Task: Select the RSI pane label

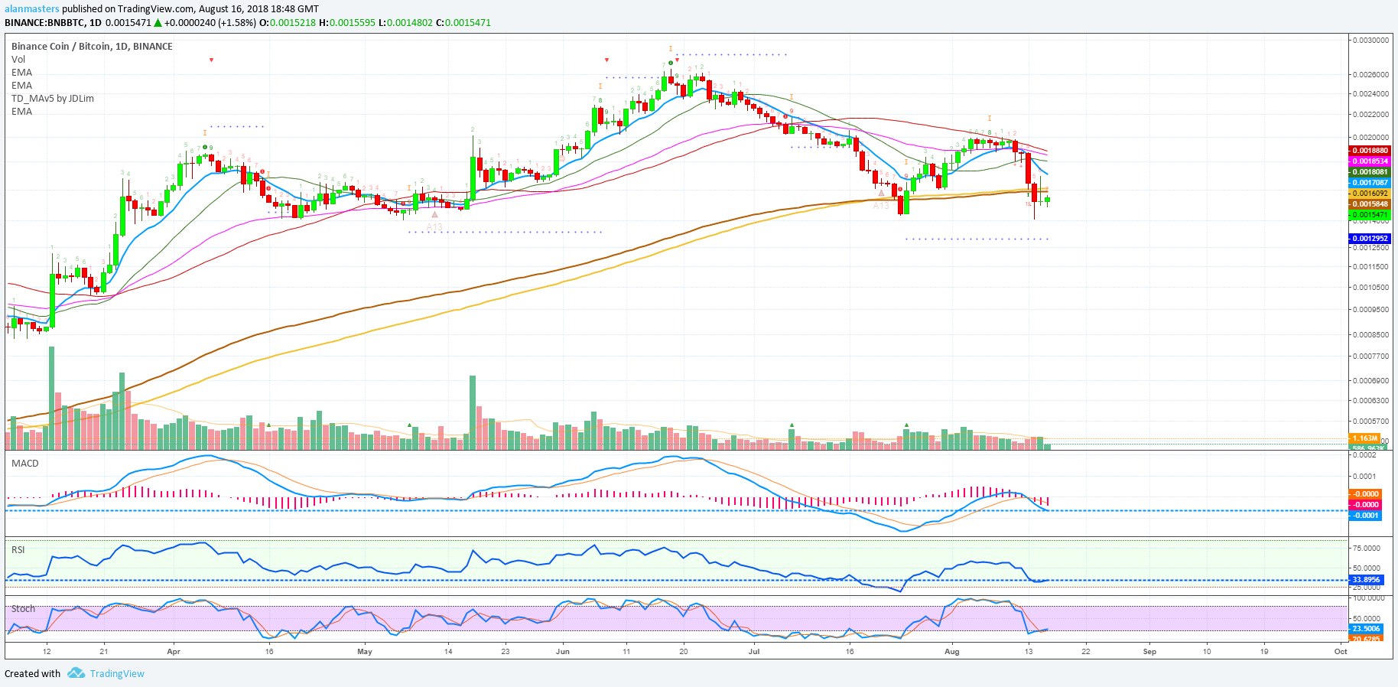Action: [x=18, y=550]
